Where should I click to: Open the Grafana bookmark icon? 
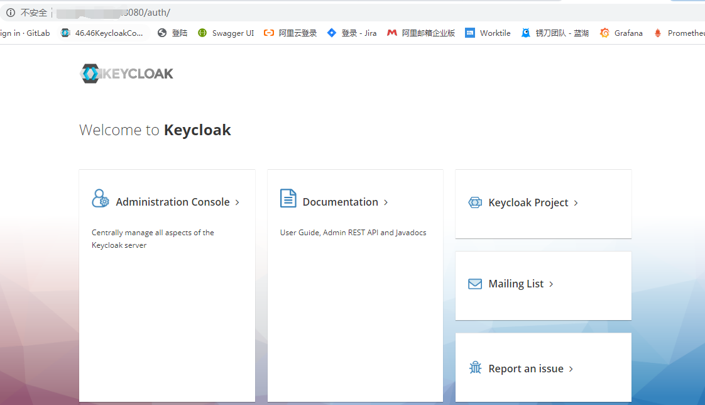click(605, 33)
